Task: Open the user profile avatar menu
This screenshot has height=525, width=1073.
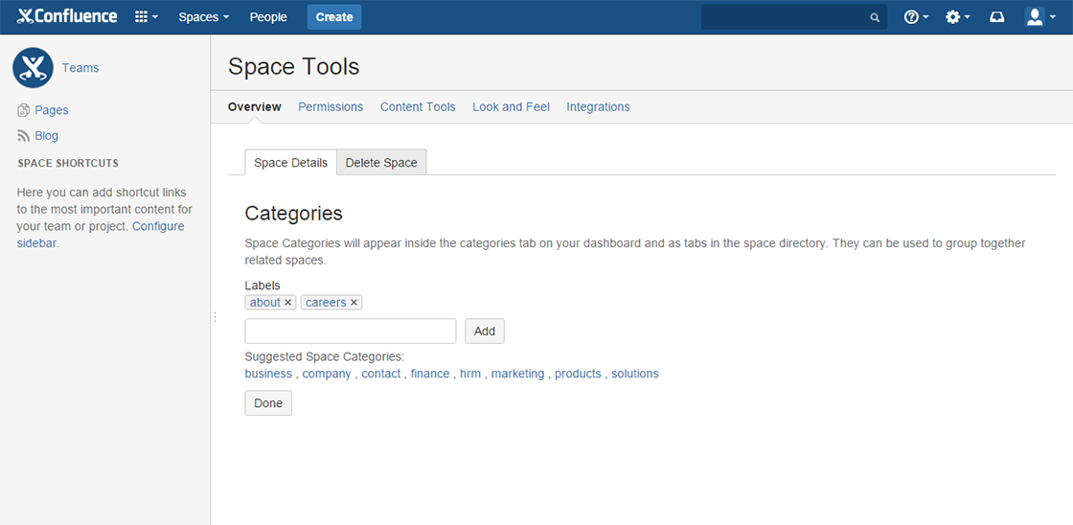Action: tap(1039, 17)
